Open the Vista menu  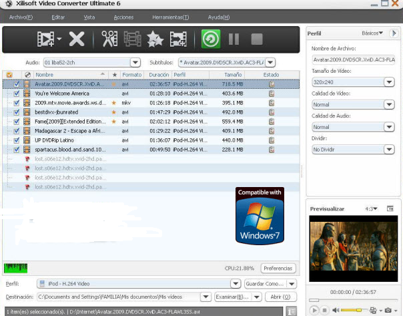(x=89, y=17)
